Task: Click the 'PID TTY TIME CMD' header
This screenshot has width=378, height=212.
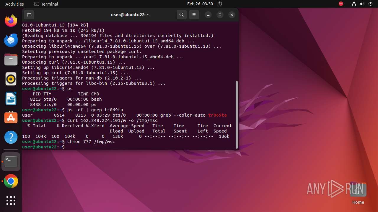Action: coord(66,94)
